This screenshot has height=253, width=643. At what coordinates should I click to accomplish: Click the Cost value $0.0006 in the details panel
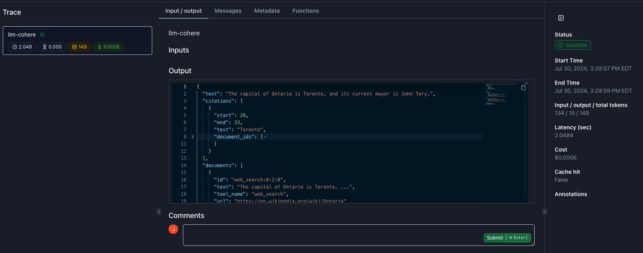click(x=565, y=158)
